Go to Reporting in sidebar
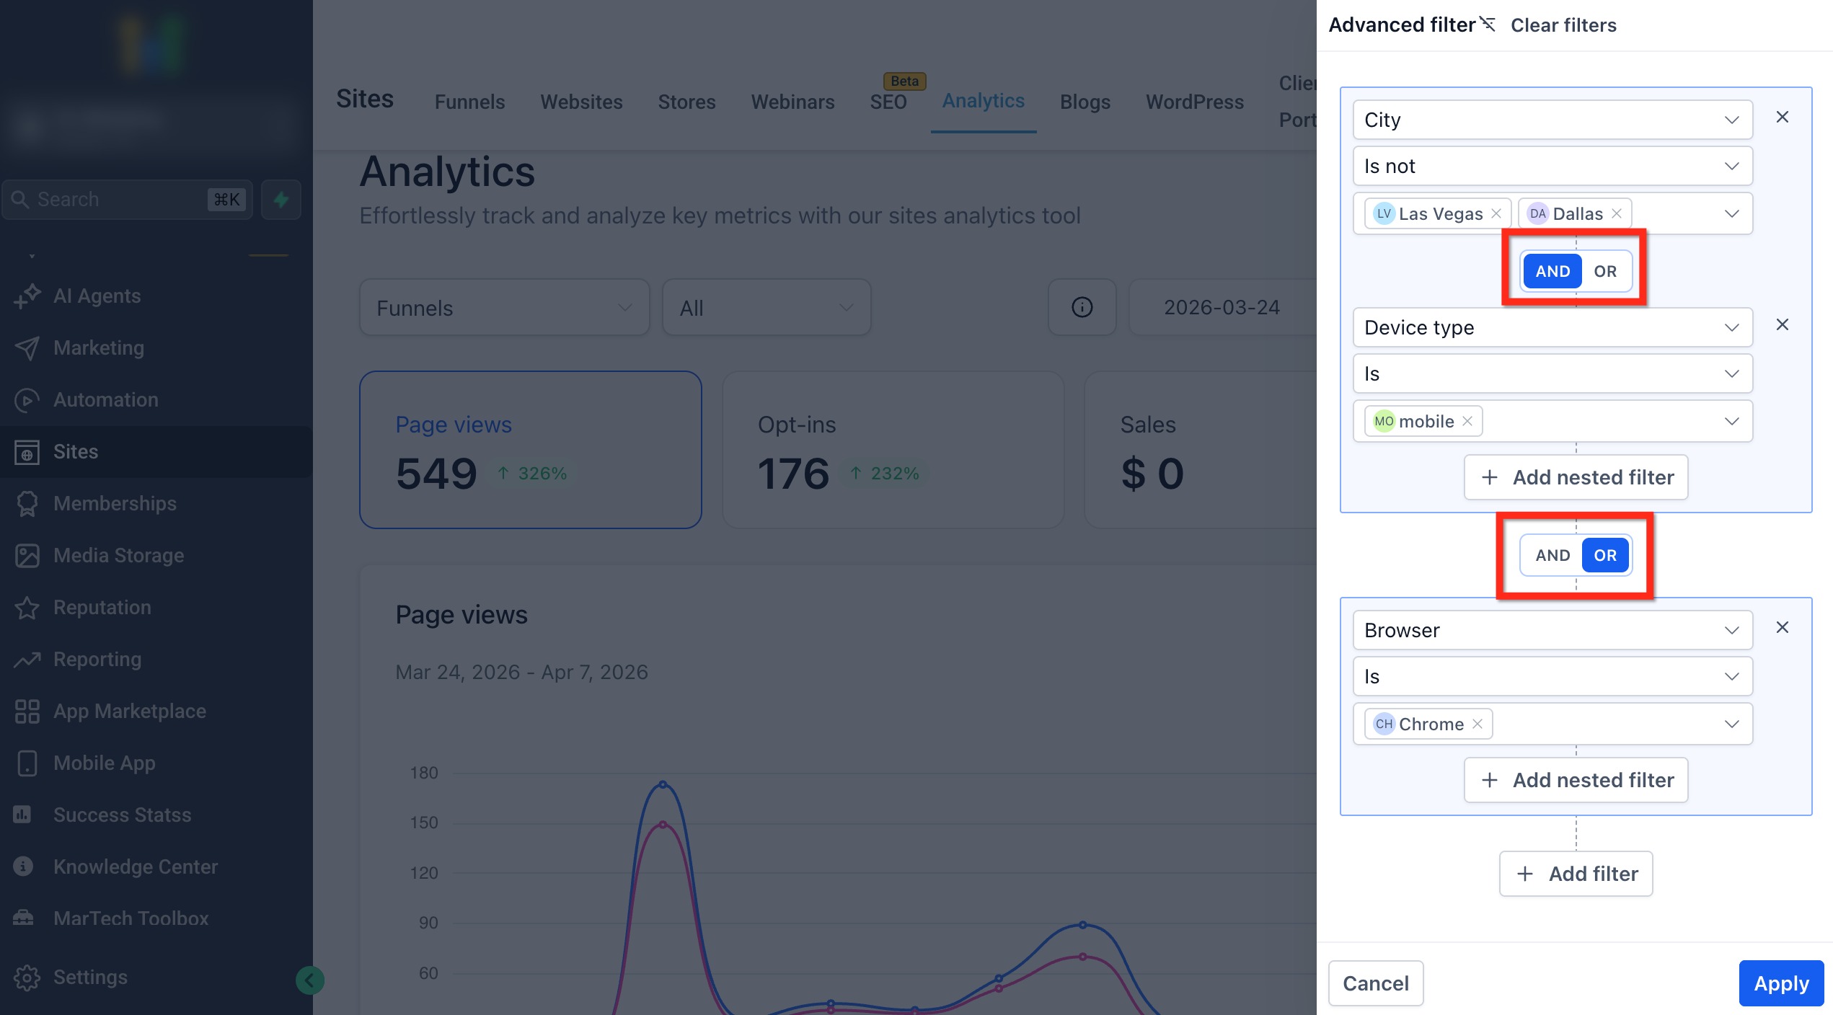The image size is (1833, 1015). (97, 660)
